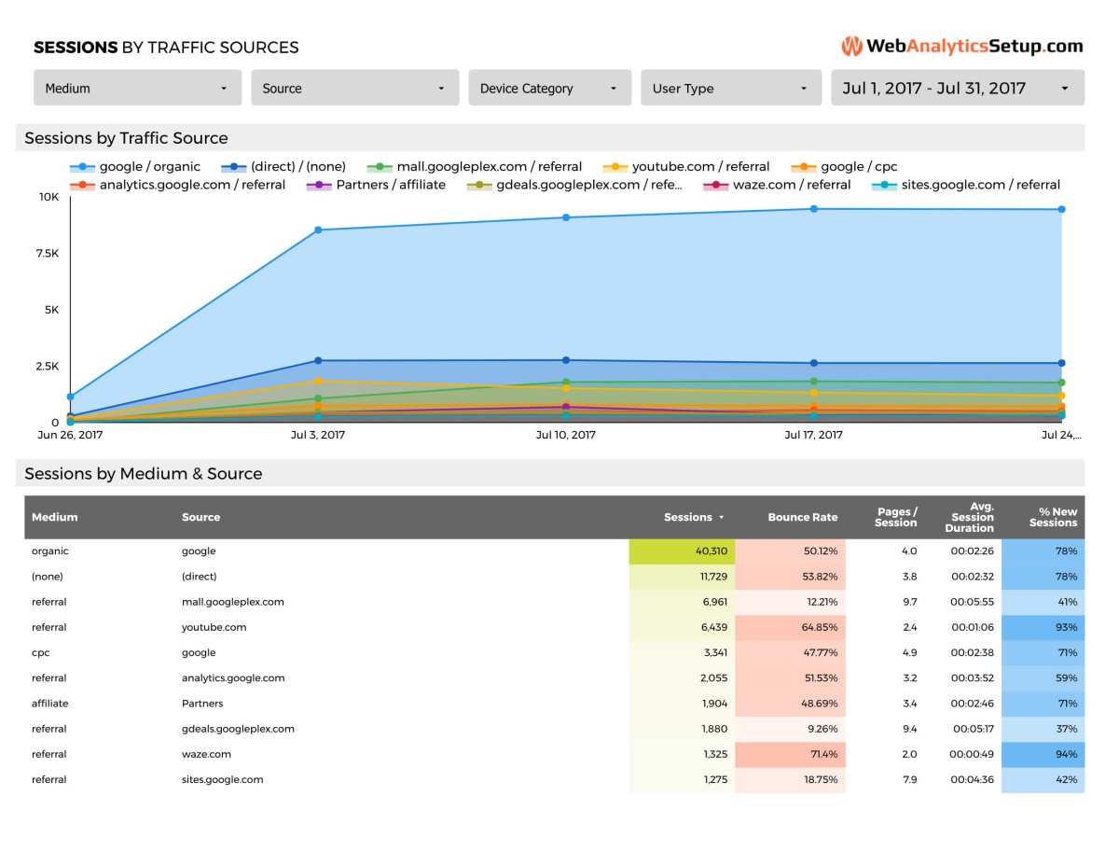This screenshot has height=865, width=1119.
Task: Toggle (direct) / (none) legend entry
Action: tap(283, 167)
